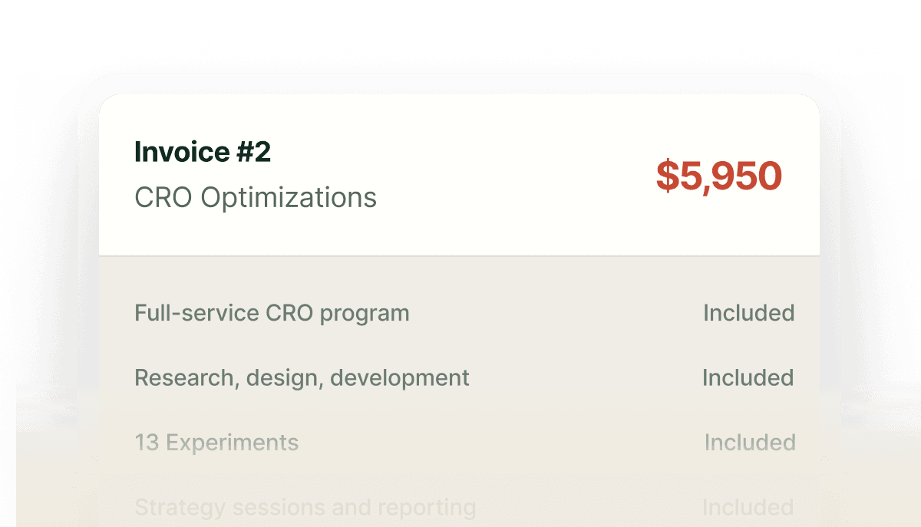Select the CRO Optimizations subtitle
Screen dimensions: 921x527
[256, 198]
